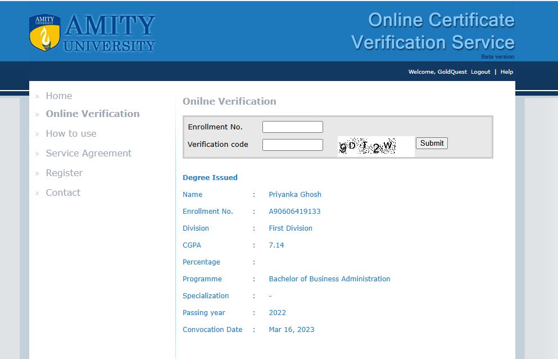Image resolution: width=558 pixels, height=359 pixels.
Task: Open the Contact page
Action: 63,193
